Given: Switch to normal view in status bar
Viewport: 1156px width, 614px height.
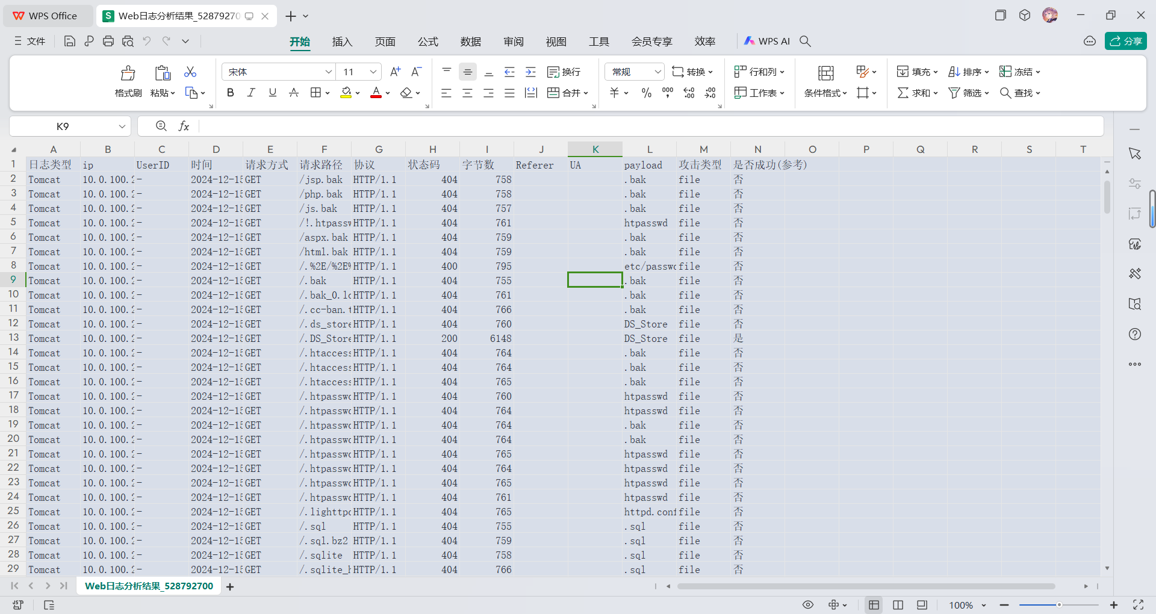Looking at the screenshot, I should click(874, 604).
